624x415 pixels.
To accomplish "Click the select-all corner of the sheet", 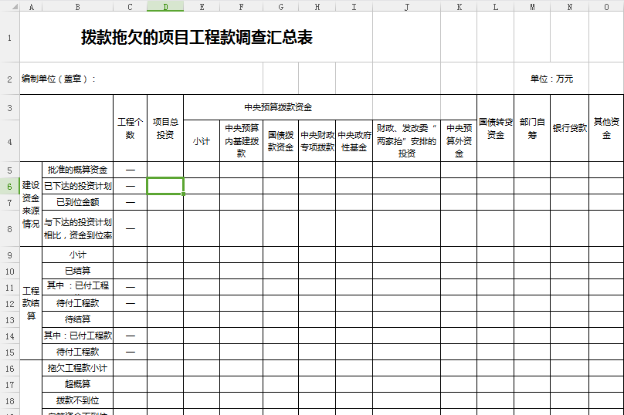I will [9, 6].
